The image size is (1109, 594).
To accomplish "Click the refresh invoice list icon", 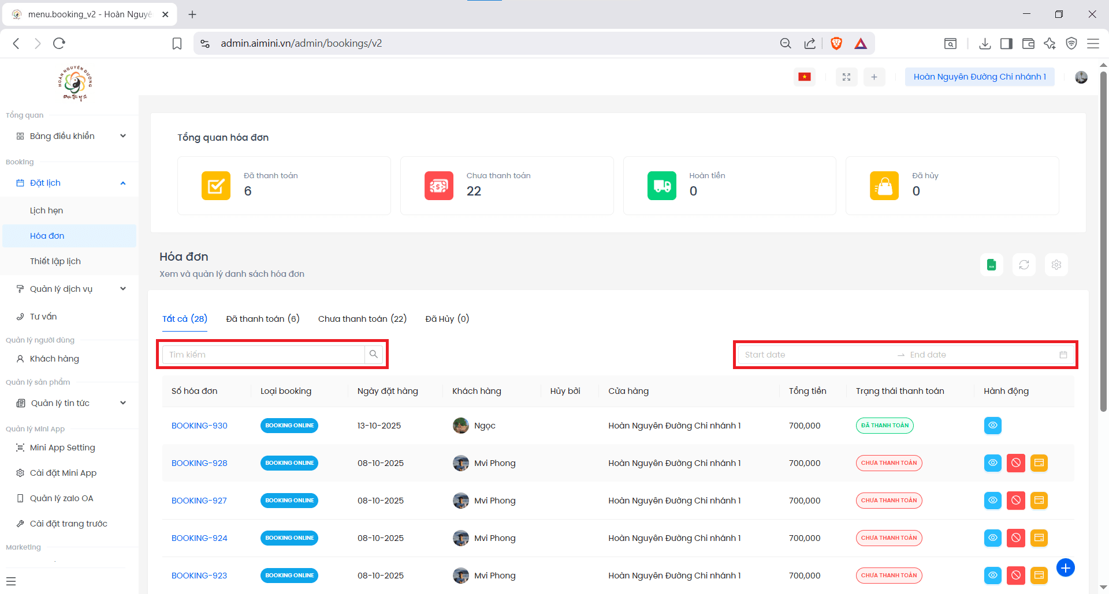I will coord(1024,265).
